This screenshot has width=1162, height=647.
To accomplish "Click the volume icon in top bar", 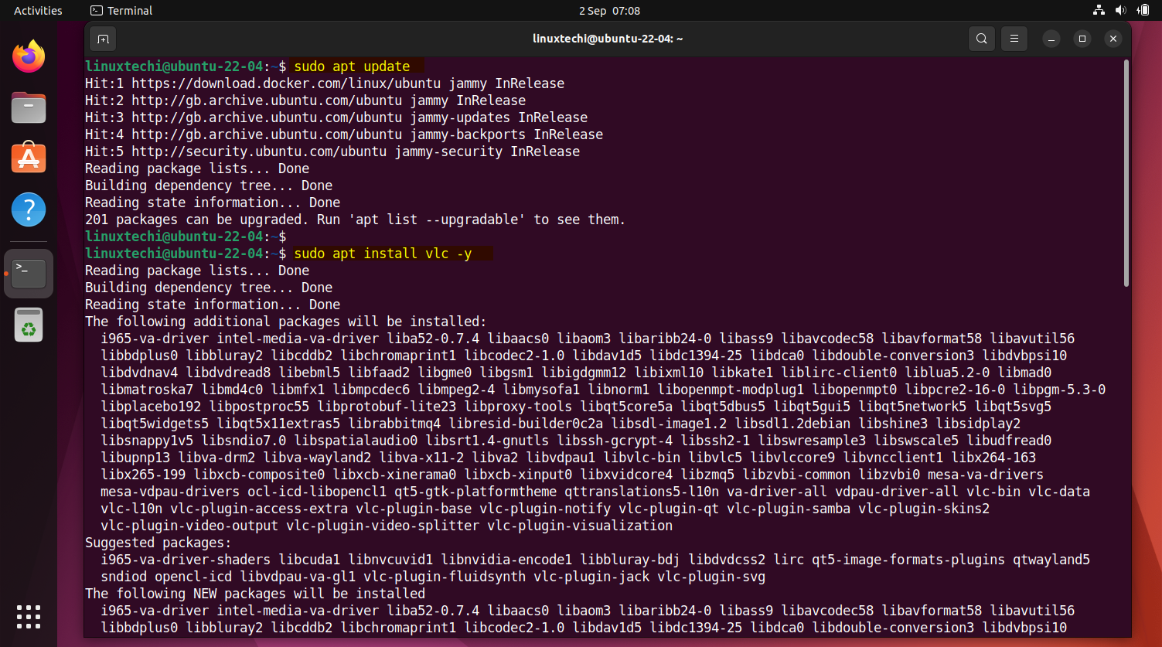I will (1121, 11).
